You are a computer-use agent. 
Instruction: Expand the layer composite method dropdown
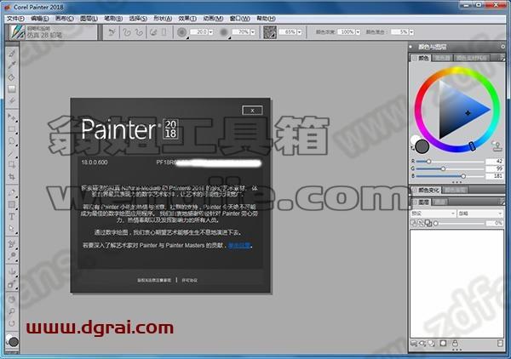(x=433, y=214)
